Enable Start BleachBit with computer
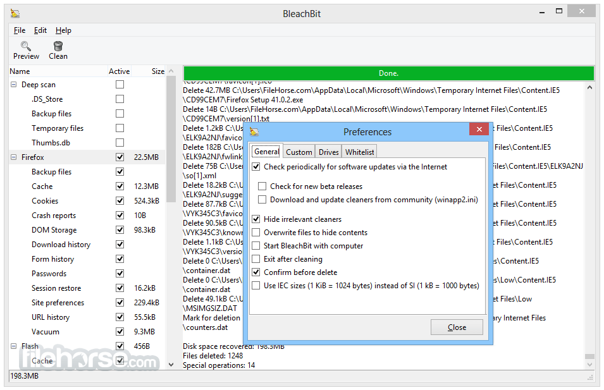The image size is (604, 390). tap(256, 246)
